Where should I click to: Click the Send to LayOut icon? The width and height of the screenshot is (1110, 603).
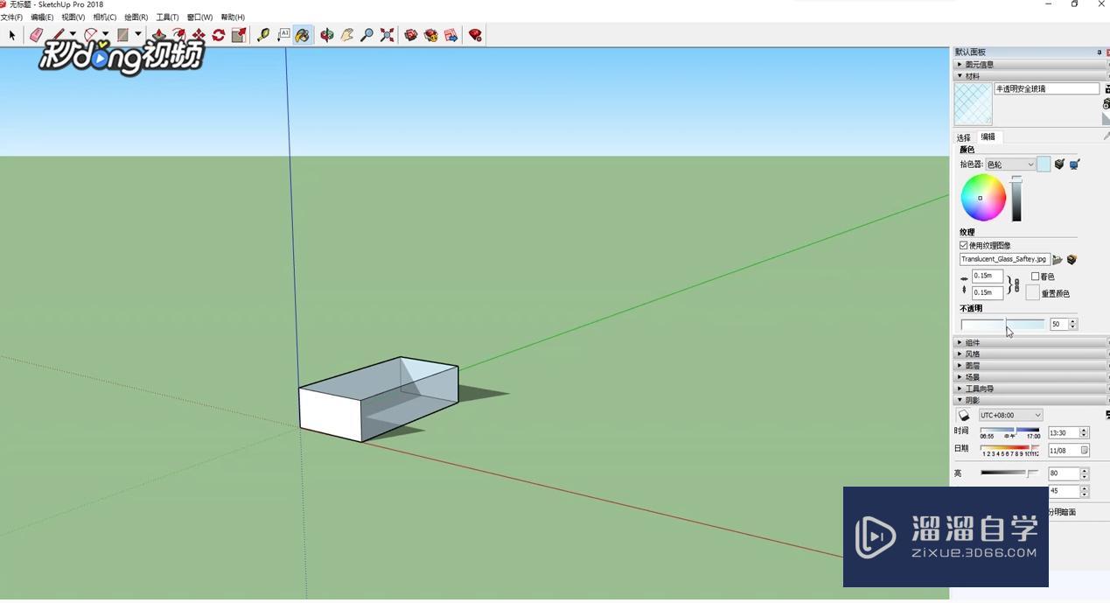point(451,35)
